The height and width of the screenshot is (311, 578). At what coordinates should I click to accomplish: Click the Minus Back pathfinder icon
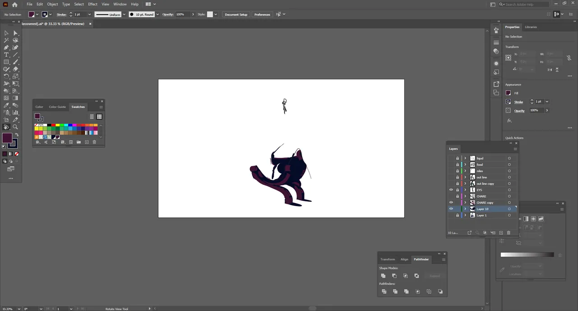tap(440, 292)
